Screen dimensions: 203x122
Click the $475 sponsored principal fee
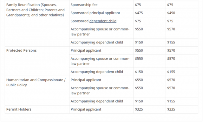pos(139,13)
